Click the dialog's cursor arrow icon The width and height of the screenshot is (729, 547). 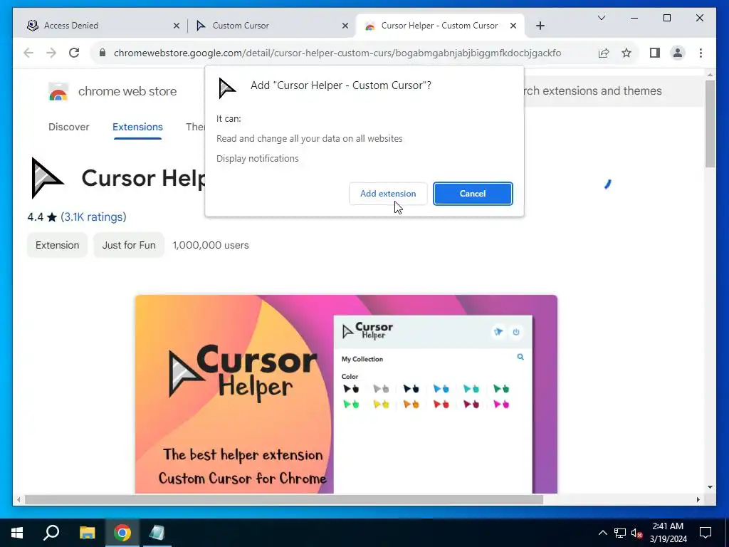pyautogui.click(x=227, y=88)
